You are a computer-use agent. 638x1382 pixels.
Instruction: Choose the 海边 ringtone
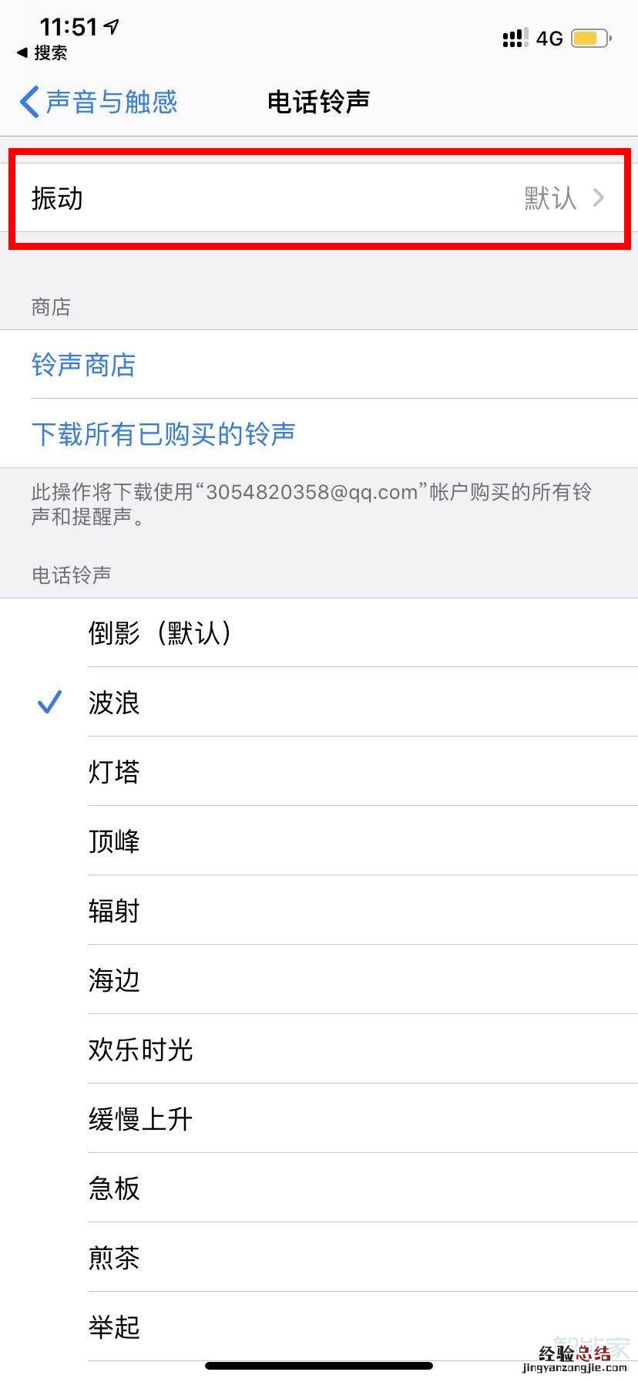tap(114, 979)
